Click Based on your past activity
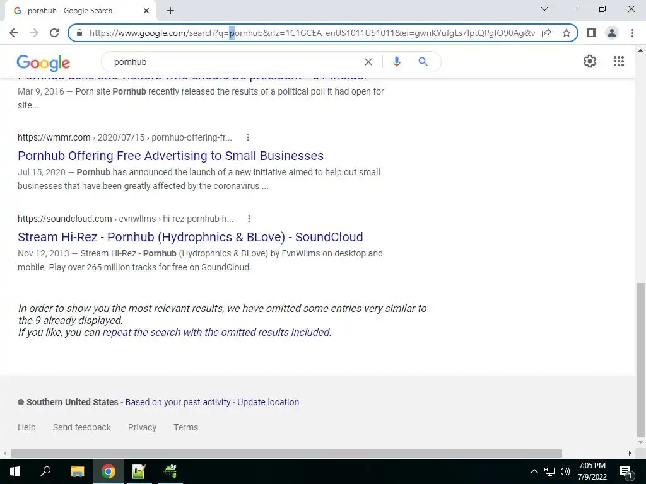The height and width of the screenshot is (484, 646). pos(178,402)
